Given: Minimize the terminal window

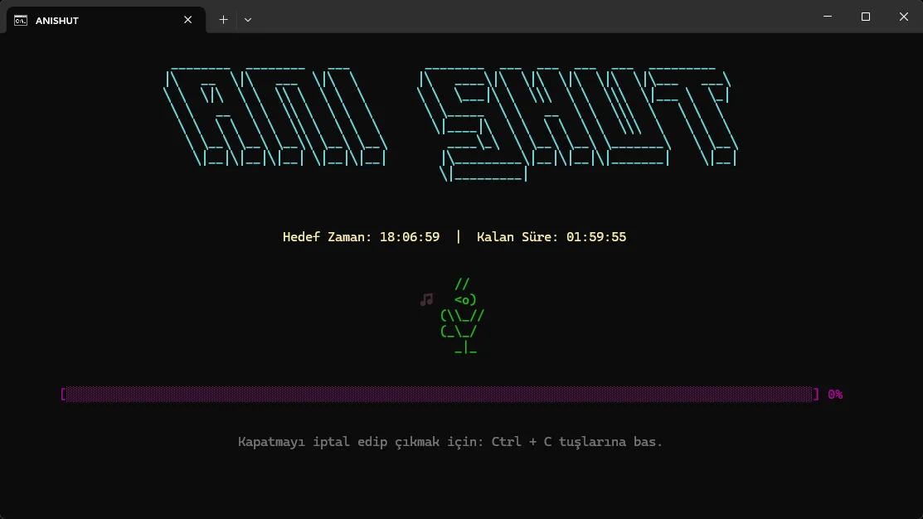Looking at the screenshot, I should point(827,17).
